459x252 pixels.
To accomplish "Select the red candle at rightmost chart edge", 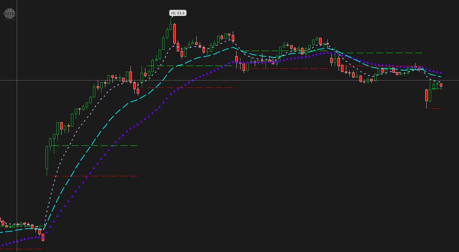I will pos(441,86).
